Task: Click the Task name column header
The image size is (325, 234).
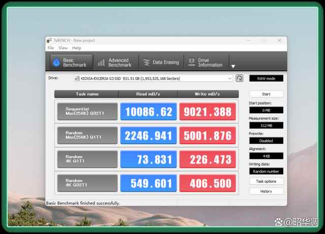Action: [87, 94]
